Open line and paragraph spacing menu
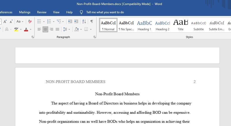Viewport: 231px width, 126px height. click(x=65, y=29)
